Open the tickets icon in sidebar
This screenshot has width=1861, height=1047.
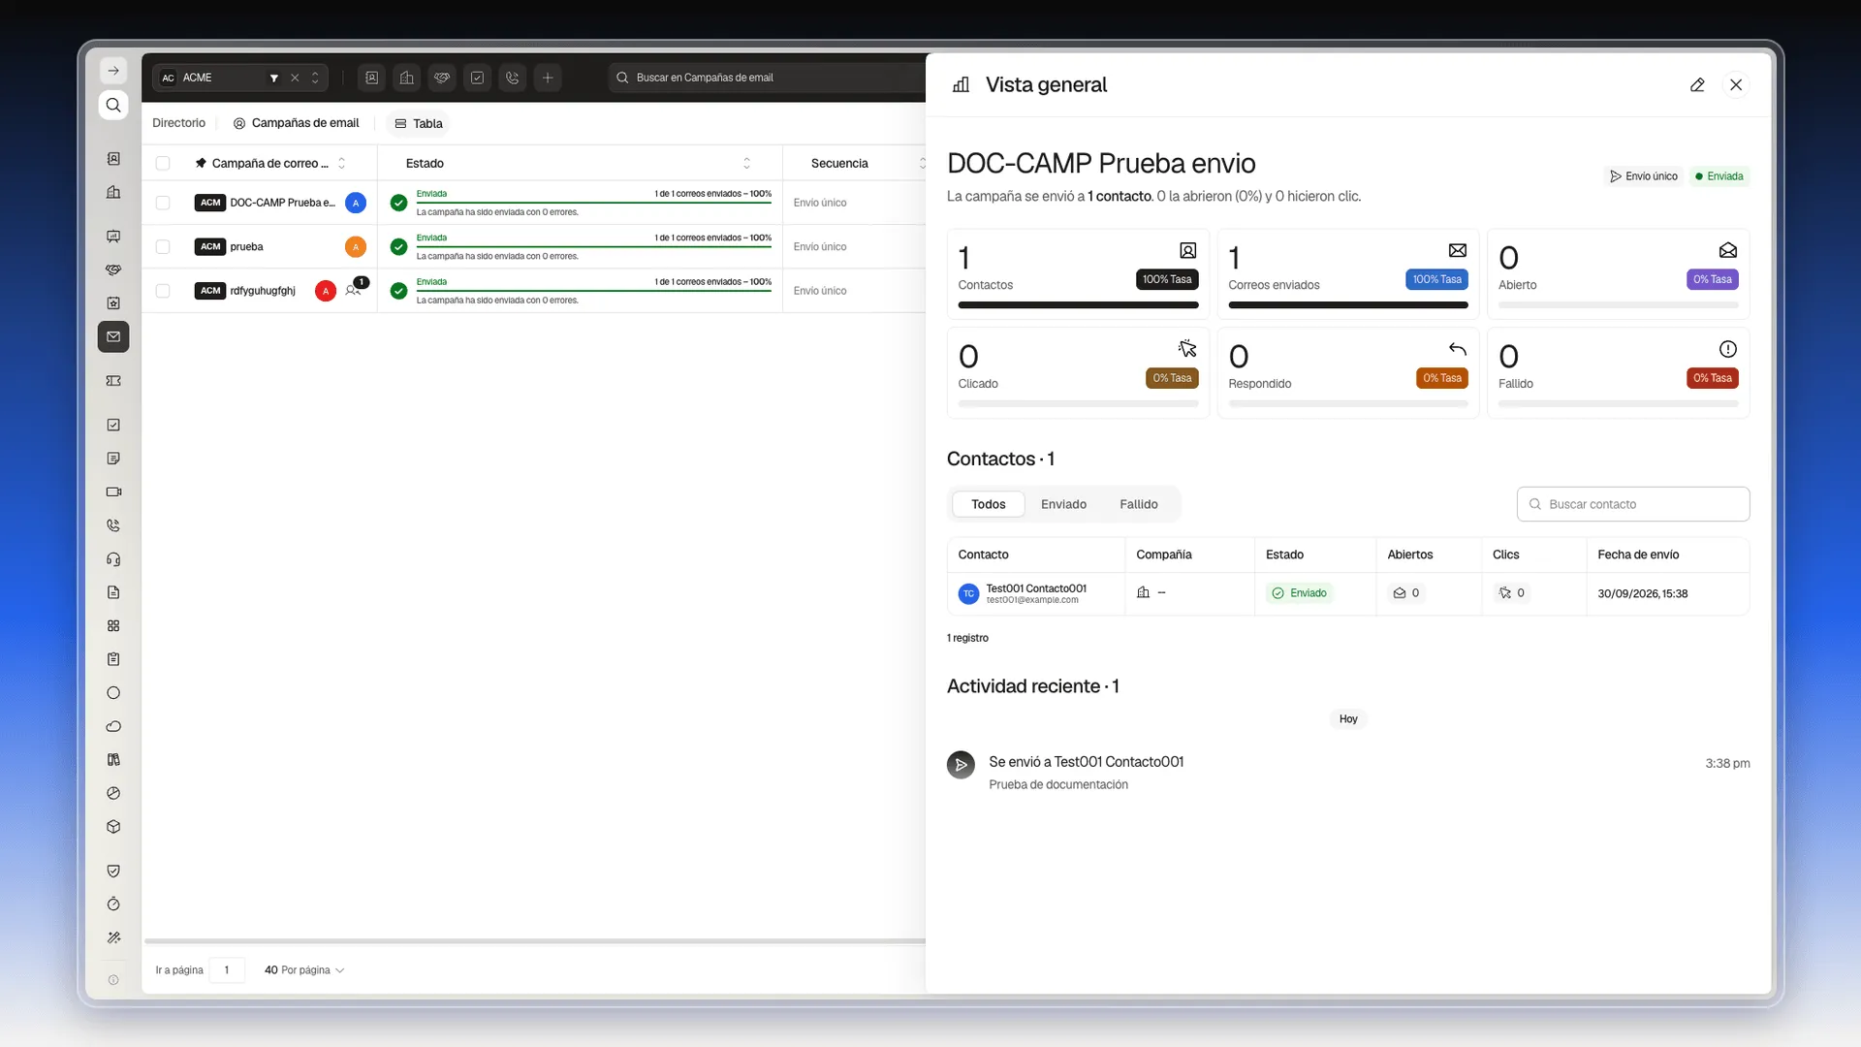[x=113, y=381]
